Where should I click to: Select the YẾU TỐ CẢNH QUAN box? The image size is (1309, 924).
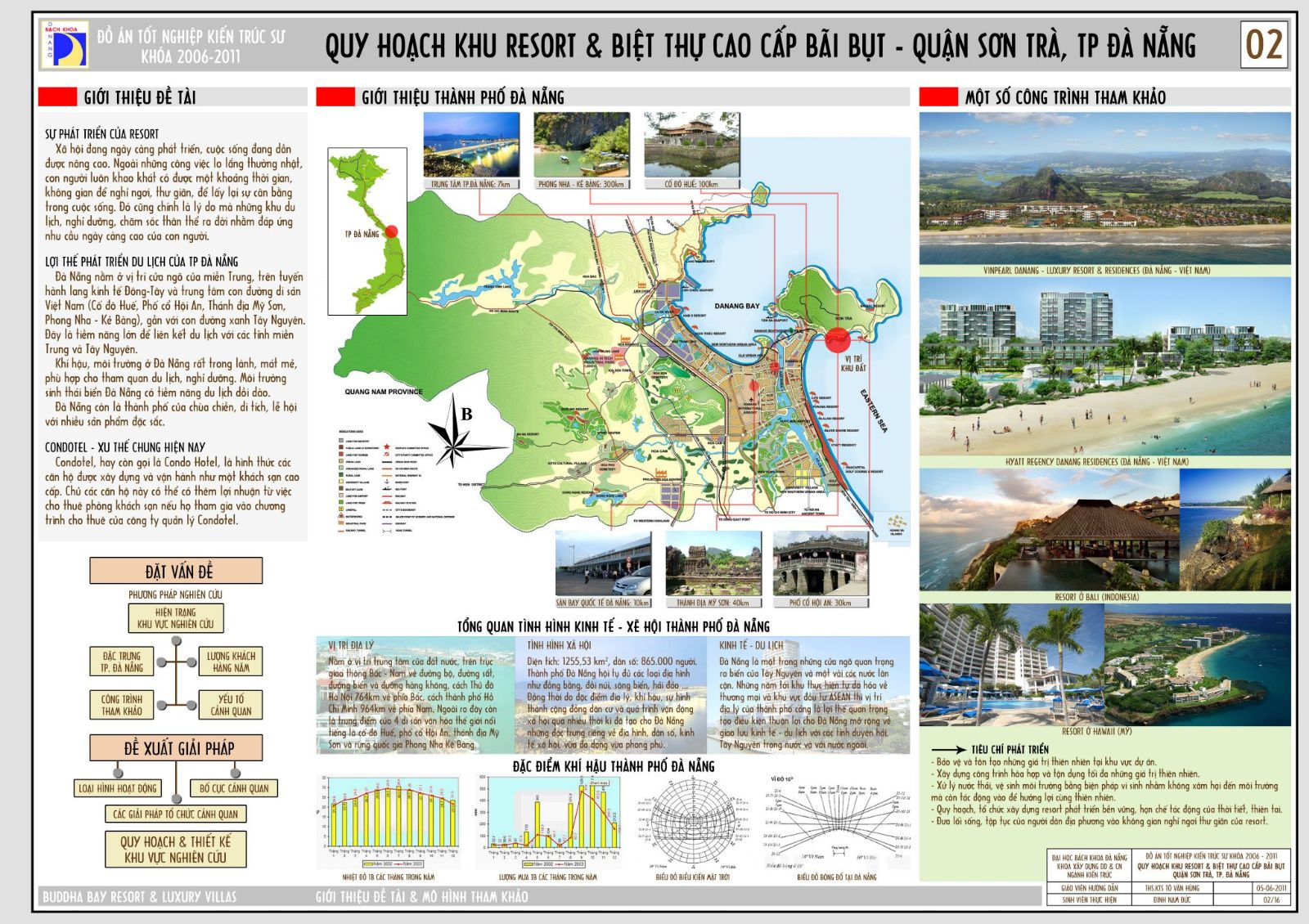pyautogui.click(x=232, y=705)
